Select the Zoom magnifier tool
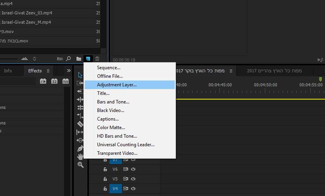Viewport: 325px width, 196px height. click(x=80, y=165)
